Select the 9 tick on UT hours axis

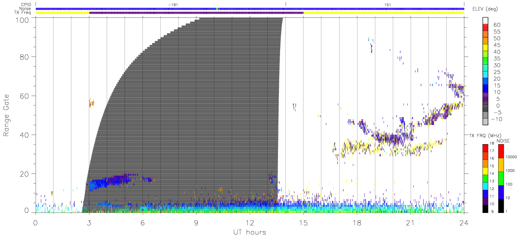click(x=196, y=223)
